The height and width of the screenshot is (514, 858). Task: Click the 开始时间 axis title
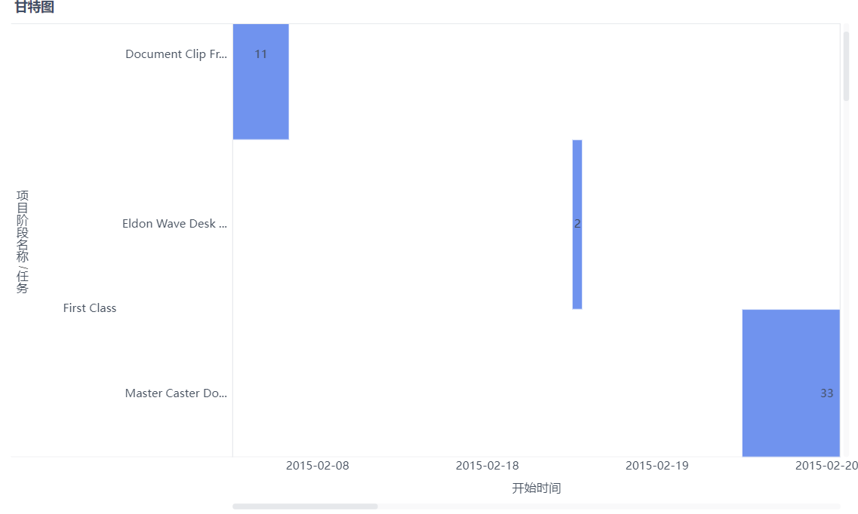point(537,488)
